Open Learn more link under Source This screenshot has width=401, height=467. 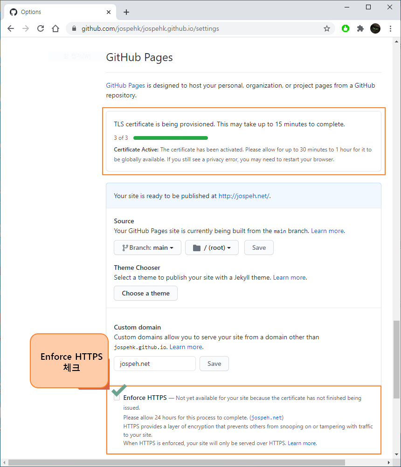pos(327,231)
